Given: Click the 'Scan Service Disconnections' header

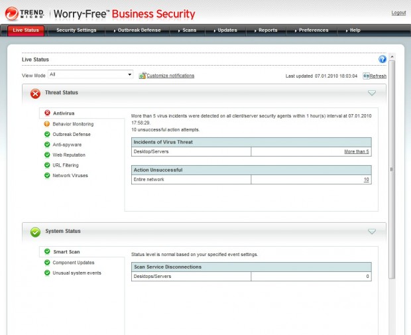Looking at the screenshot, I should point(251,267).
